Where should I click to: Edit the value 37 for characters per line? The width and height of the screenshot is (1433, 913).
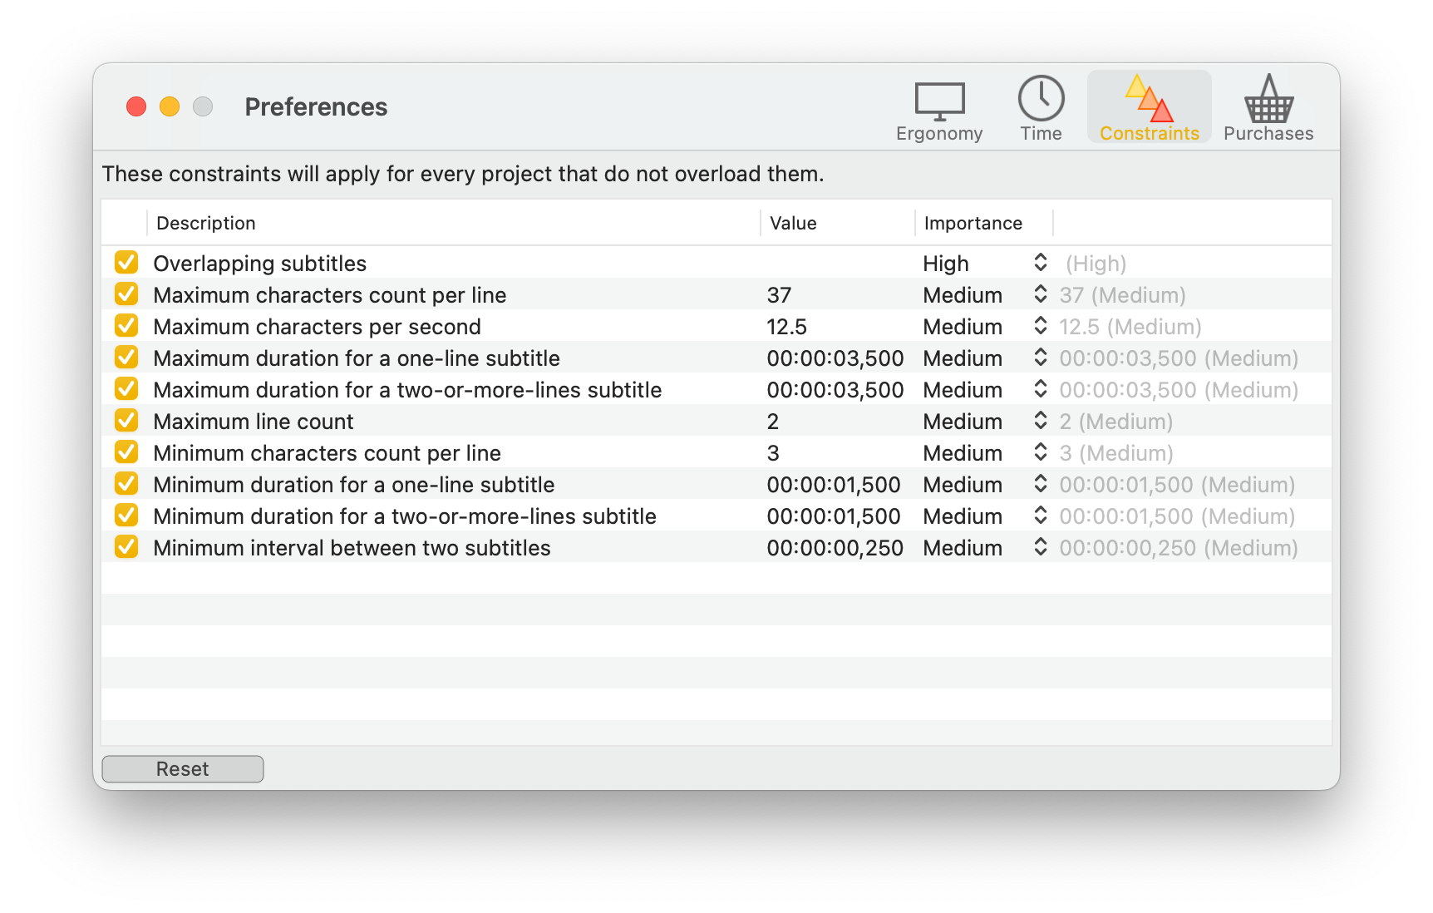point(779,295)
